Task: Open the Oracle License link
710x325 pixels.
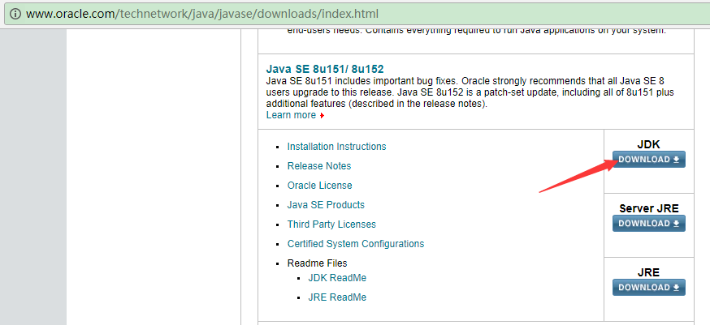Action: [x=319, y=186]
